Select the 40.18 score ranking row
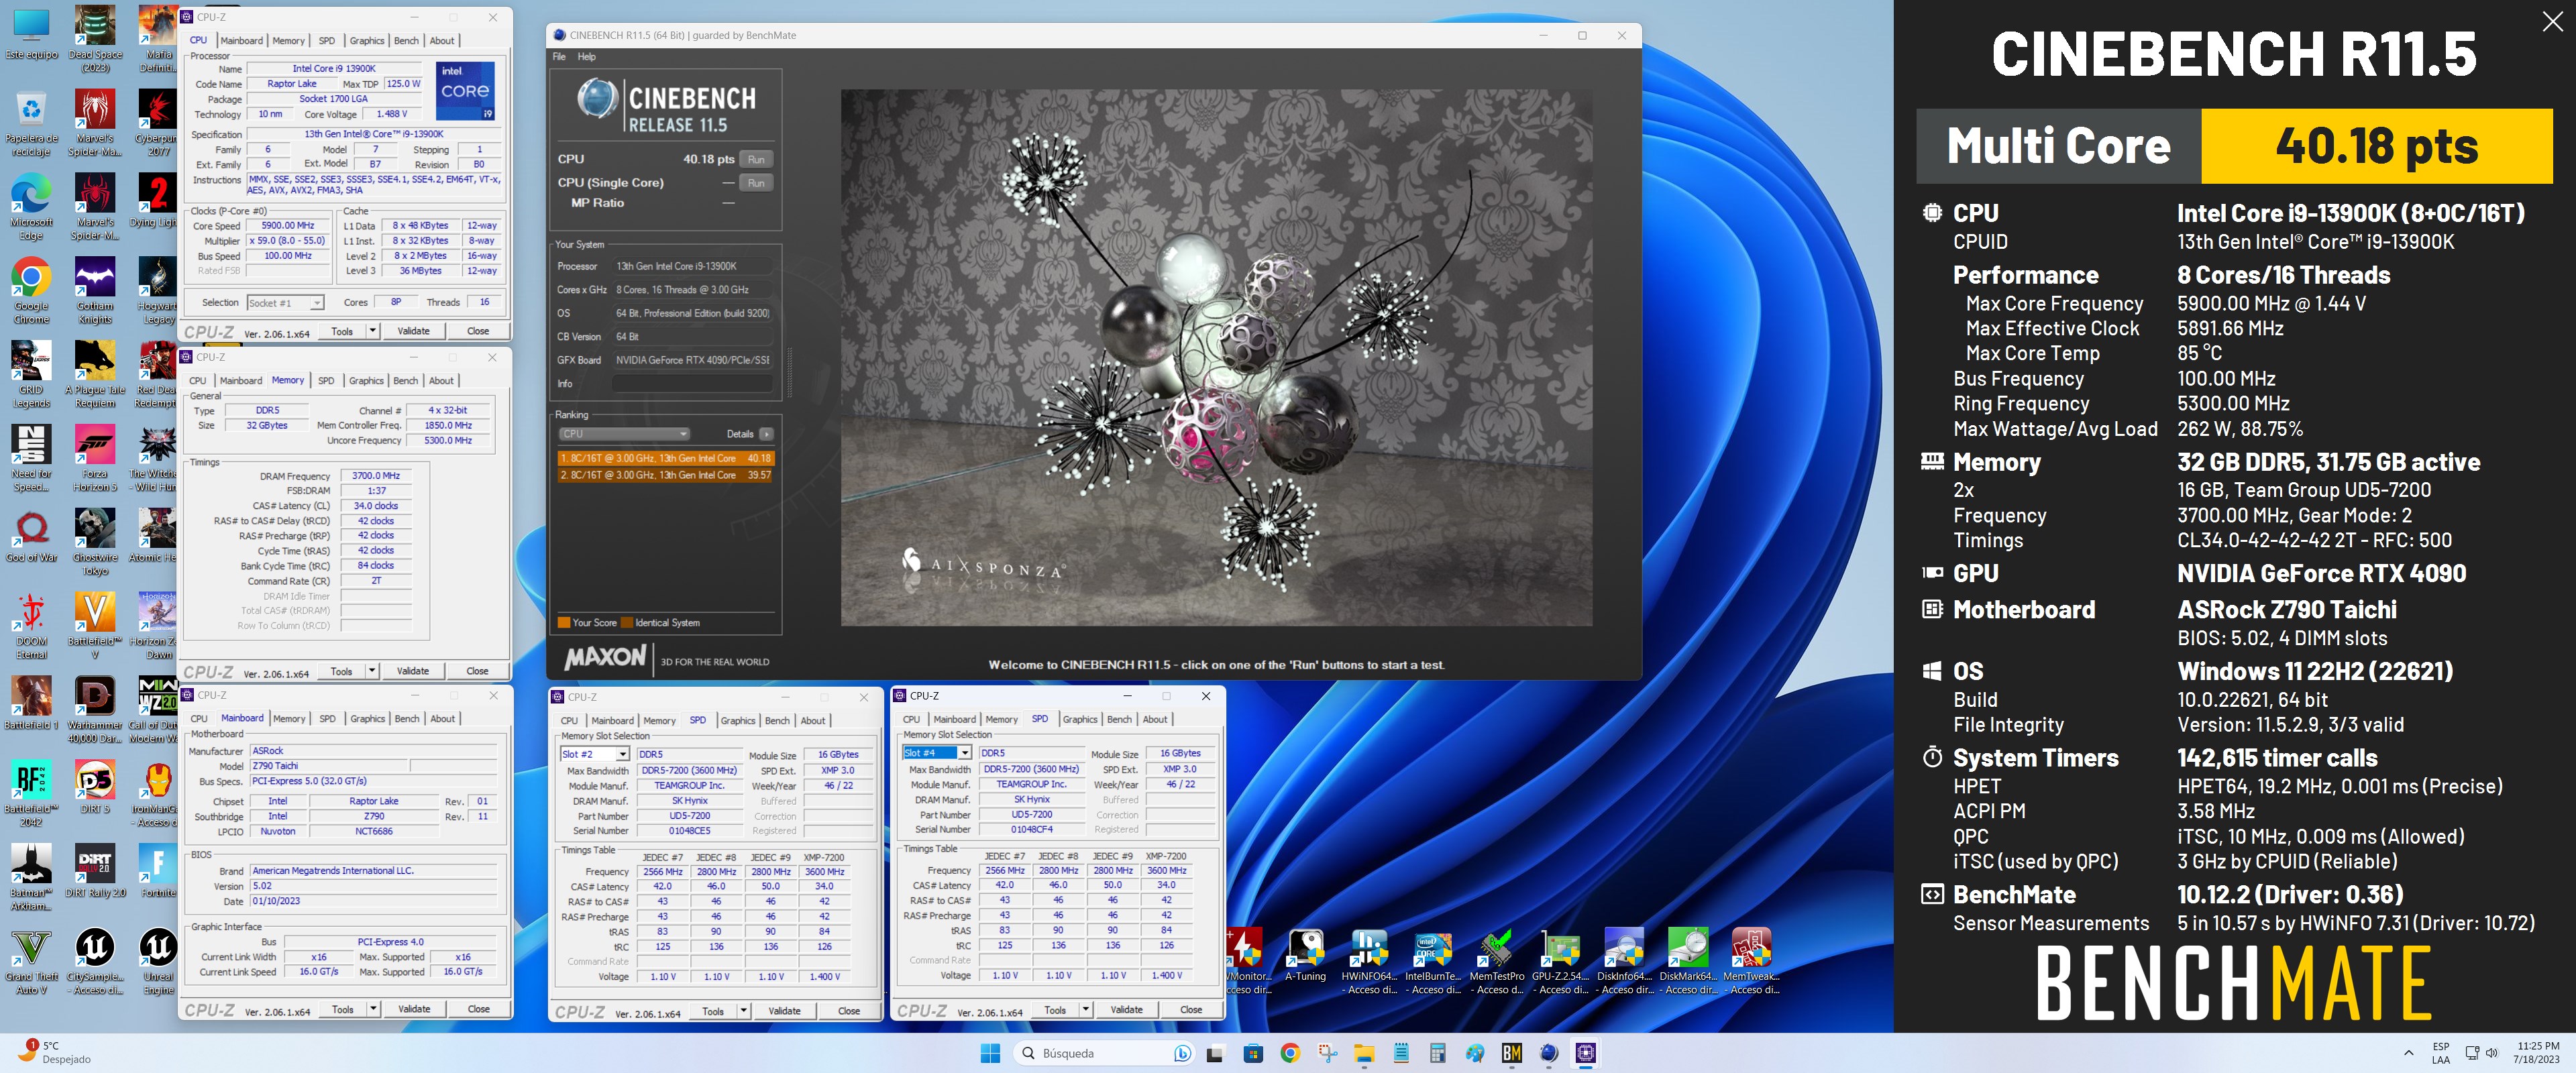The width and height of the screenshot is (2576, 1073). pyautogui.click(x=665, y=458)
